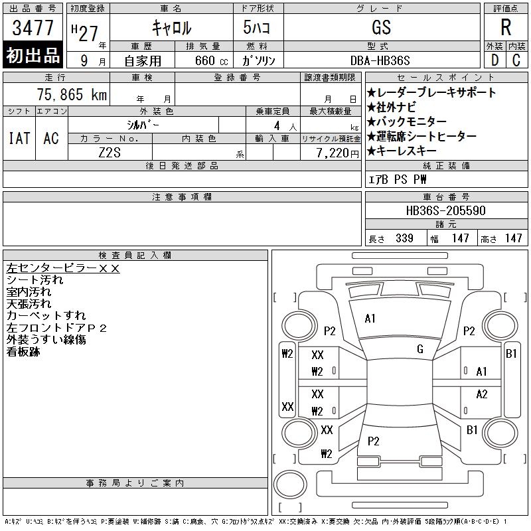Viewport: 531px width, 531px height.
Task: Click evaluation score R
Action: click(x=506, y=27)
